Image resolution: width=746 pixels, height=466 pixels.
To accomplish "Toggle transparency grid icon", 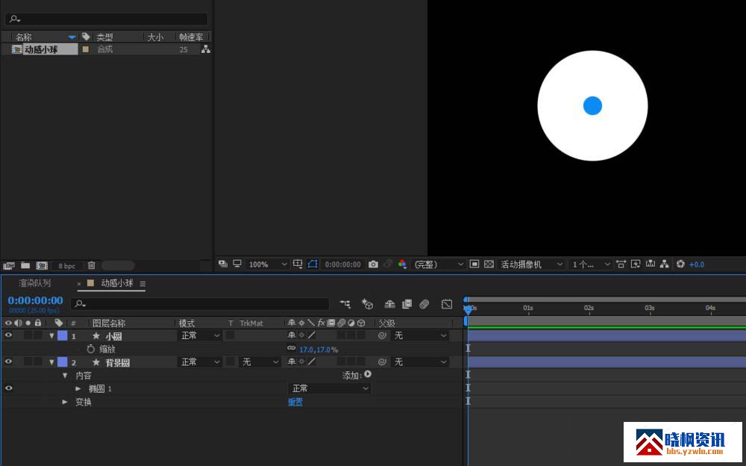I will 489,264.
